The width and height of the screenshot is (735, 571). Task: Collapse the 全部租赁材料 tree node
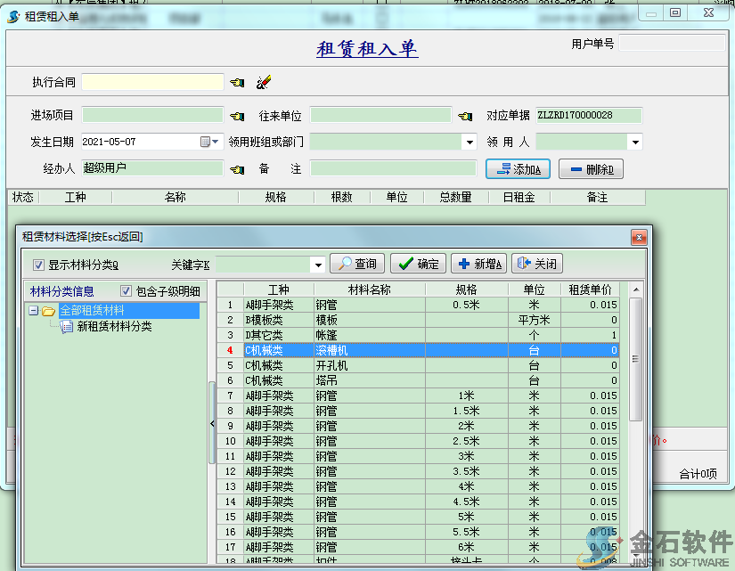33,311
